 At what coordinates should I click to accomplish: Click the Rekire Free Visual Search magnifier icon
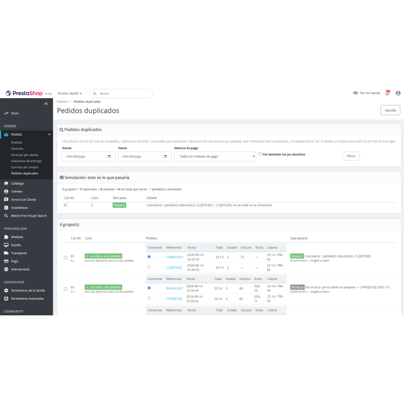pos(6,215)
